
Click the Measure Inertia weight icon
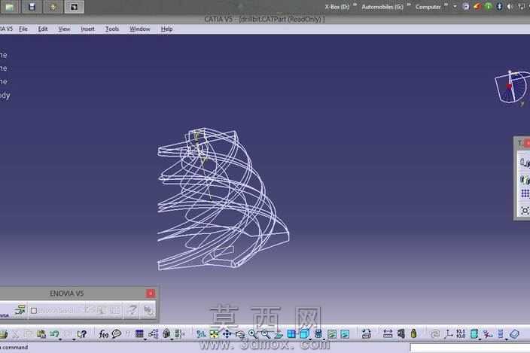coord(413,334)
